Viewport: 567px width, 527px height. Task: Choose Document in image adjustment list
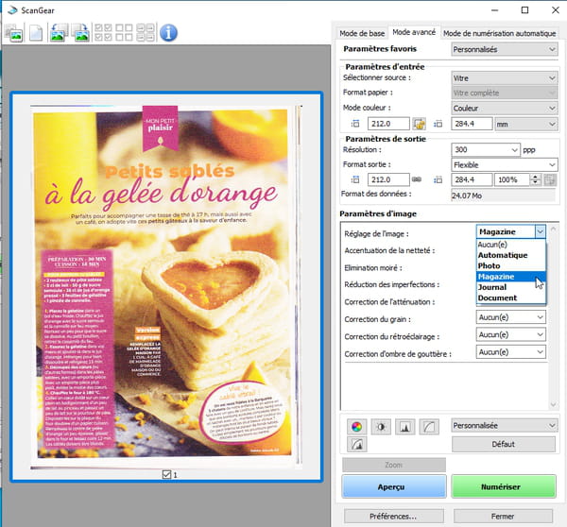[x=511, y=297]
